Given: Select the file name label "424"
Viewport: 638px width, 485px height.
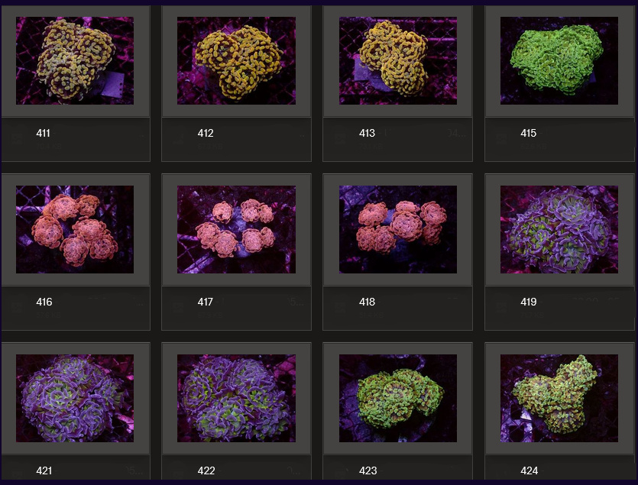Looking at the screenshot, I should click(x=530, y=470).
